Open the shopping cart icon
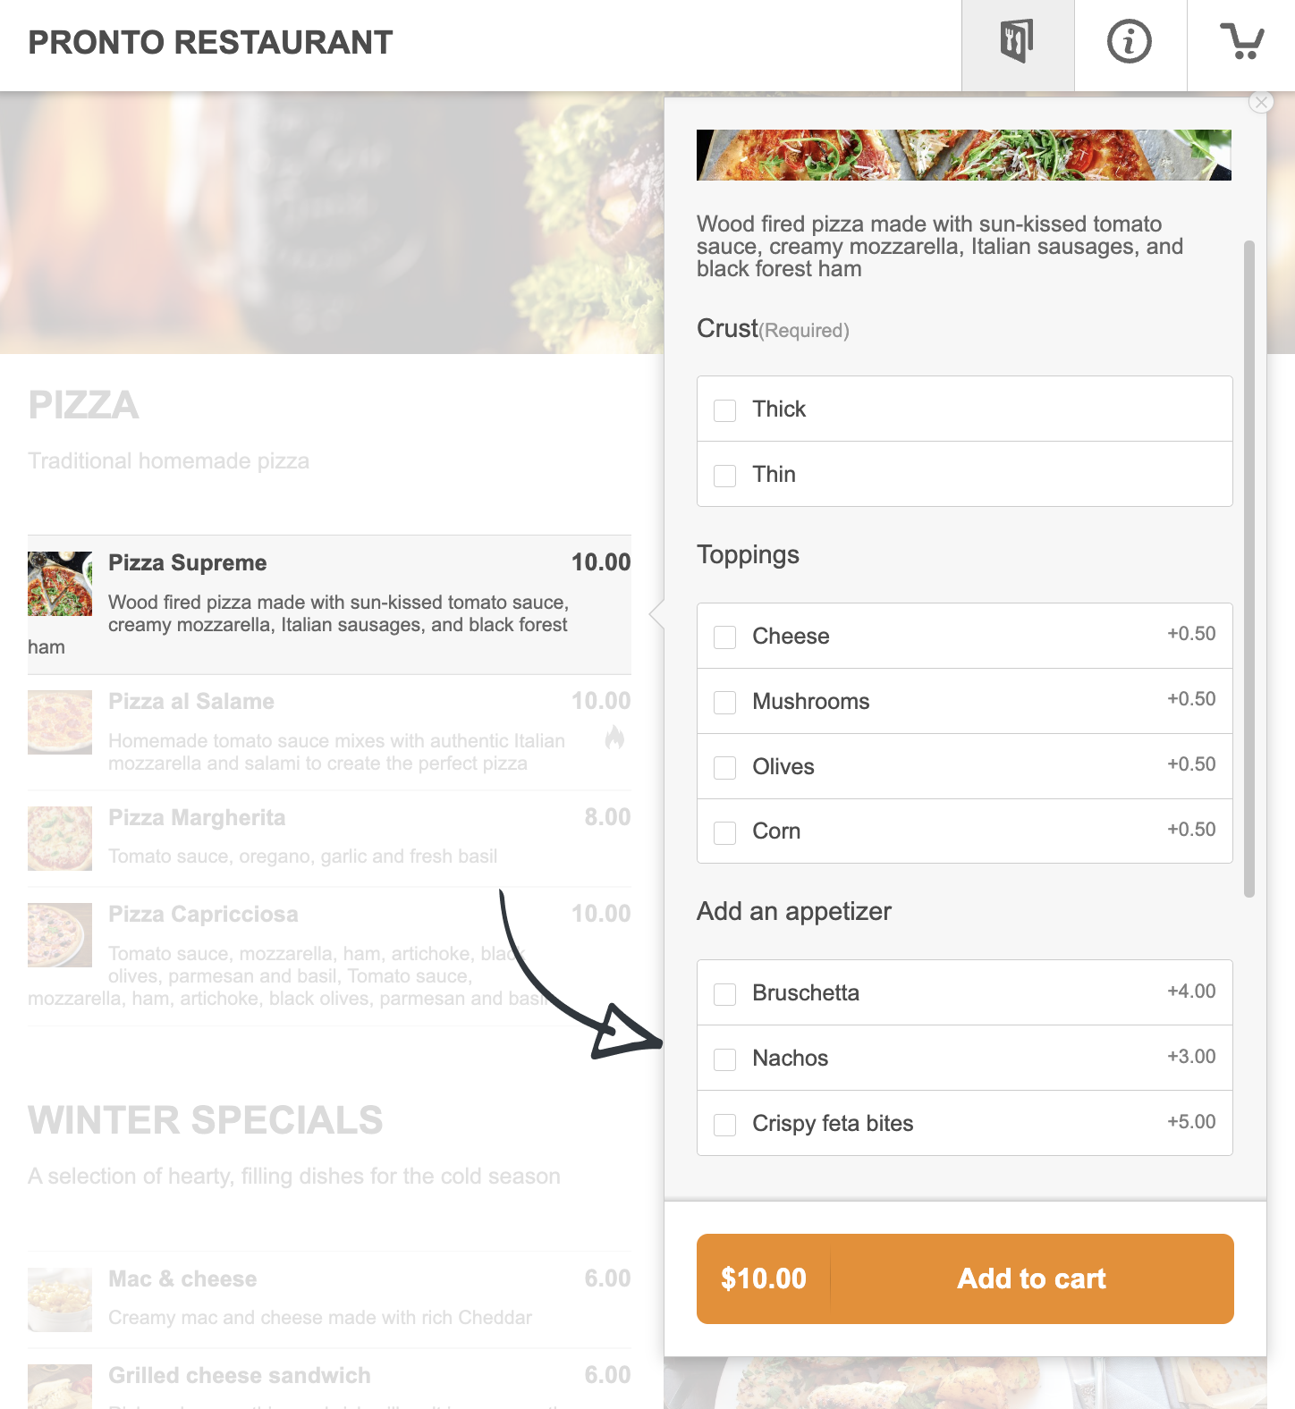The image size is (1295, 1409). [1241, 42]
